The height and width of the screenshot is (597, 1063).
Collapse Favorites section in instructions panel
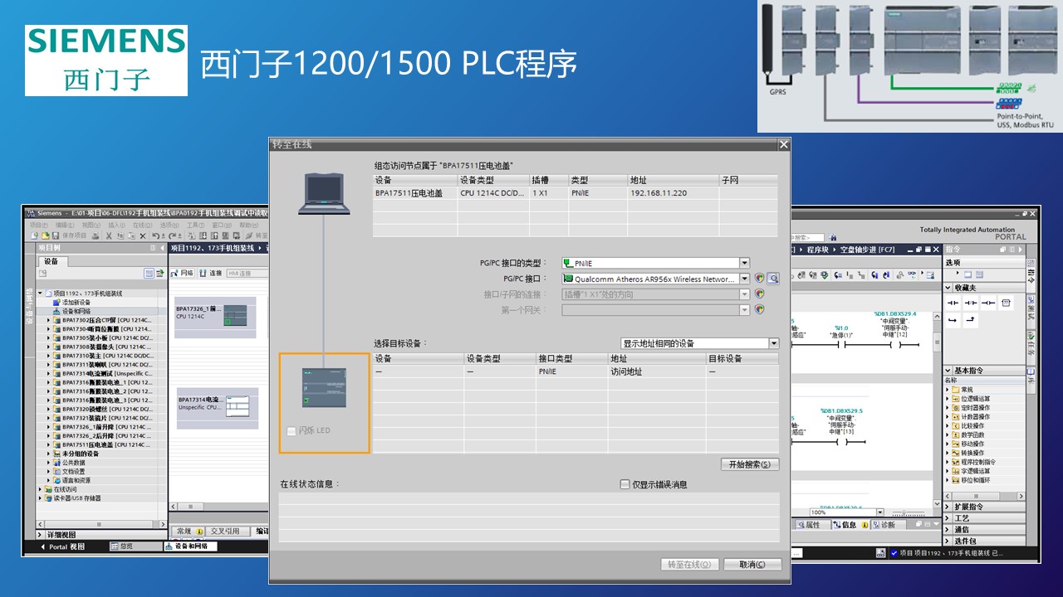pos(948,288)
